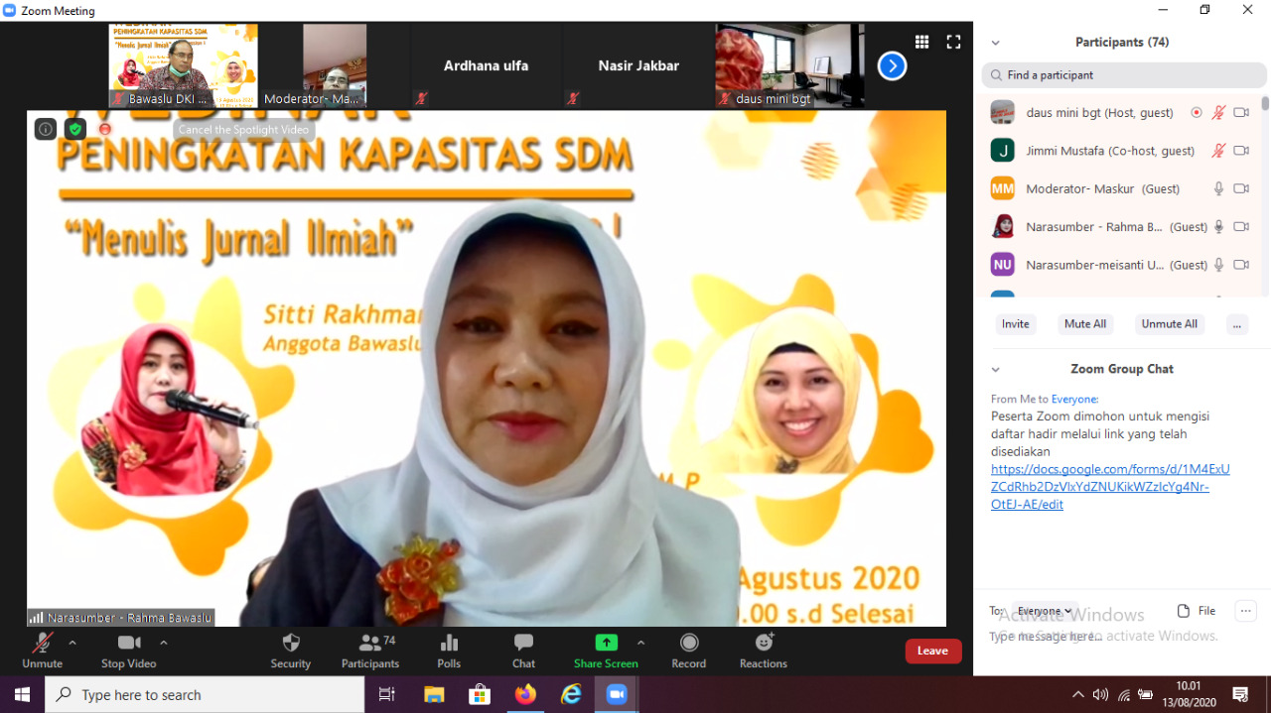Click the green encryption shield icon
The image size is (1271, 713).
75,129
